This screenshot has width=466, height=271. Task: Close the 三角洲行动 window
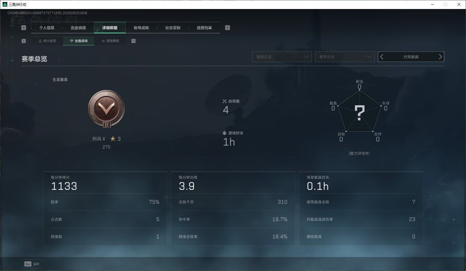click(459, 4)
